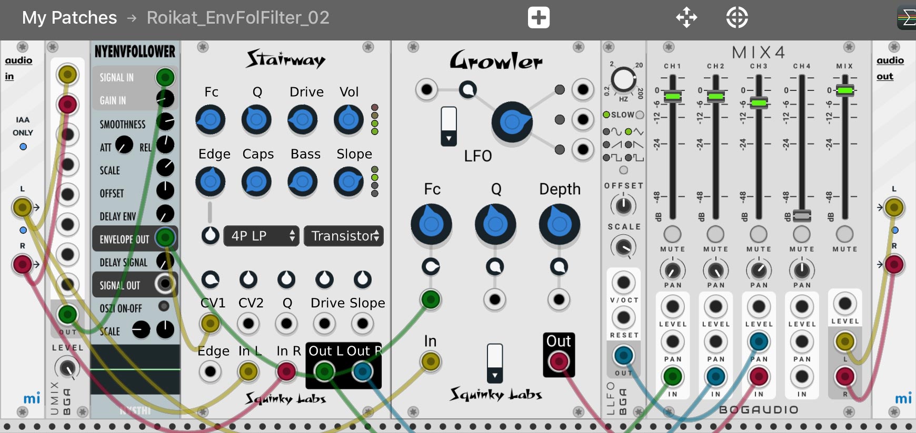Click the SMOOTHNESS knob on NYENVFOLLOWER
Viewport: 916px width, 433px height.
click(x=165, y=121)
